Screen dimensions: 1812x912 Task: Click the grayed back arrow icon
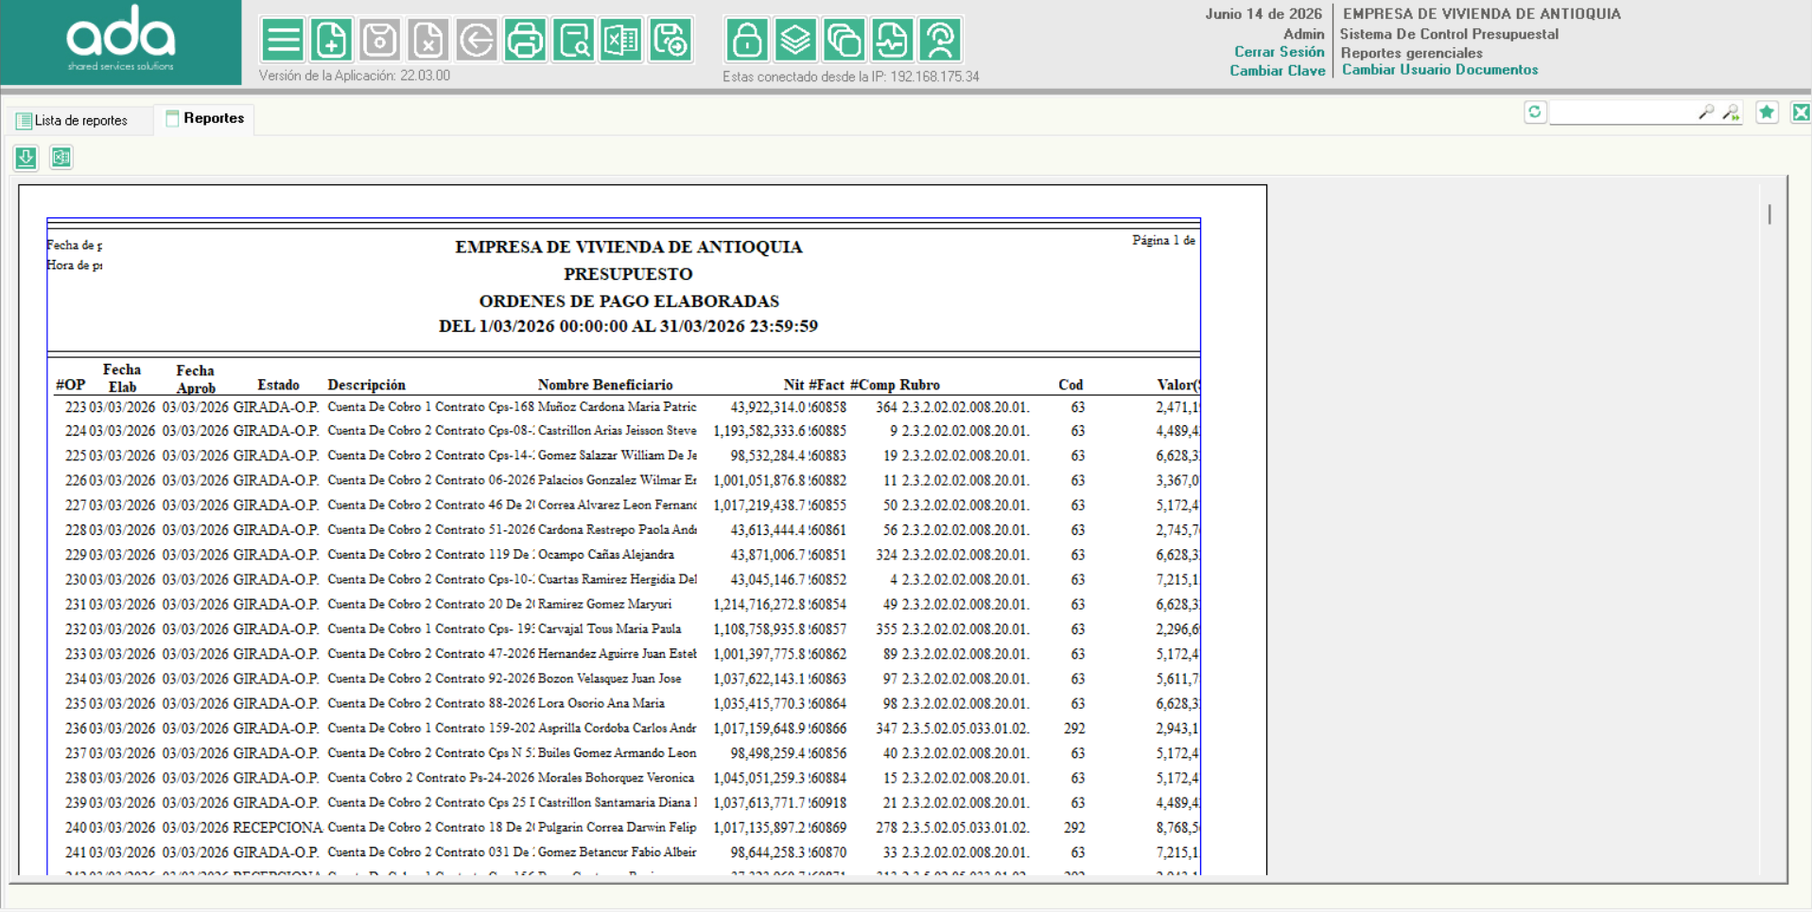[x=477, y=41]
